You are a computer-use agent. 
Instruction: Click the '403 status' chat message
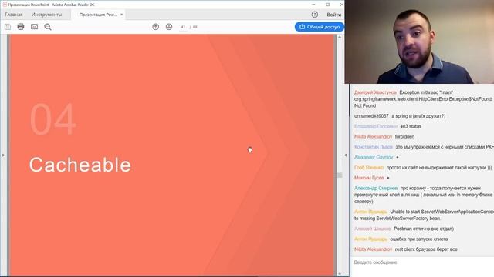point(411,126)
